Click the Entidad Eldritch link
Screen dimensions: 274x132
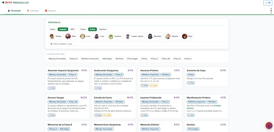coord(204,107)
